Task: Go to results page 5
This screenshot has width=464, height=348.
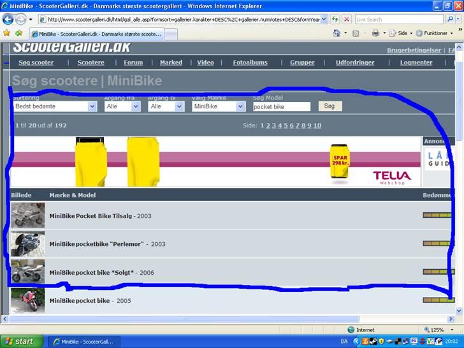Action: coord(286,126)
